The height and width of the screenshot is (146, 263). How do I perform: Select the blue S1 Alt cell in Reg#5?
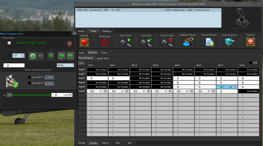(x=227, y=87)
